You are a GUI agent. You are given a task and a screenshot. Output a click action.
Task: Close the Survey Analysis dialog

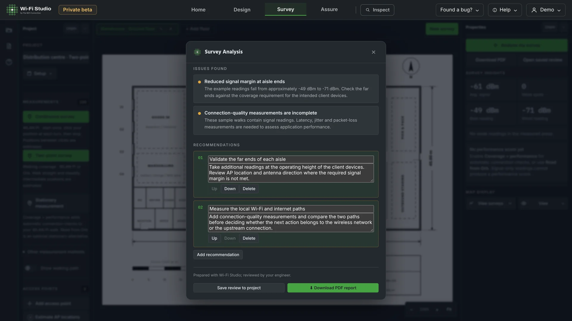click(x=374, y=52)
